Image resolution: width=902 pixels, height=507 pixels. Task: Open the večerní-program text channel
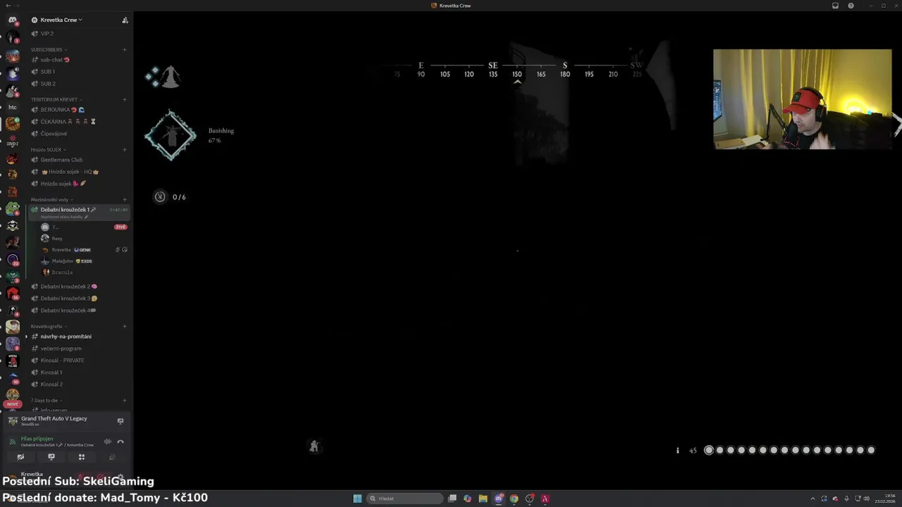point(79,349)
